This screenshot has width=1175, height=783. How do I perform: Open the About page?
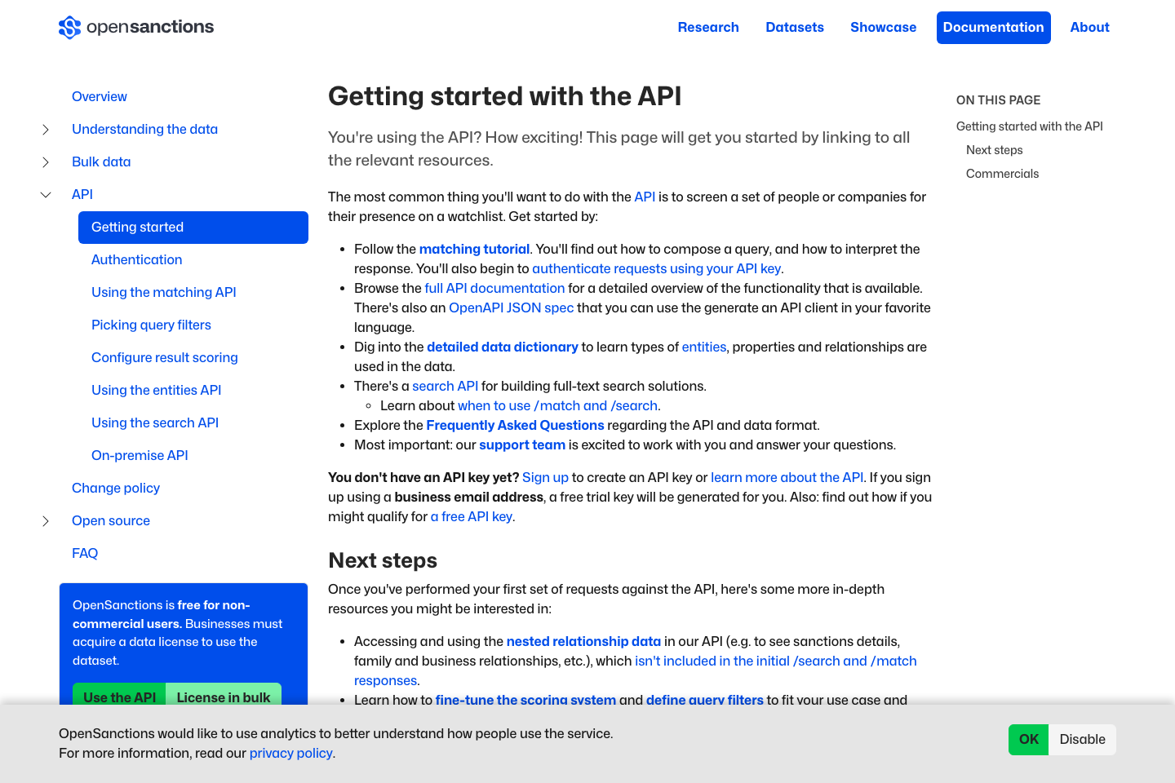pyautogui.click(x=1089, y=27)
